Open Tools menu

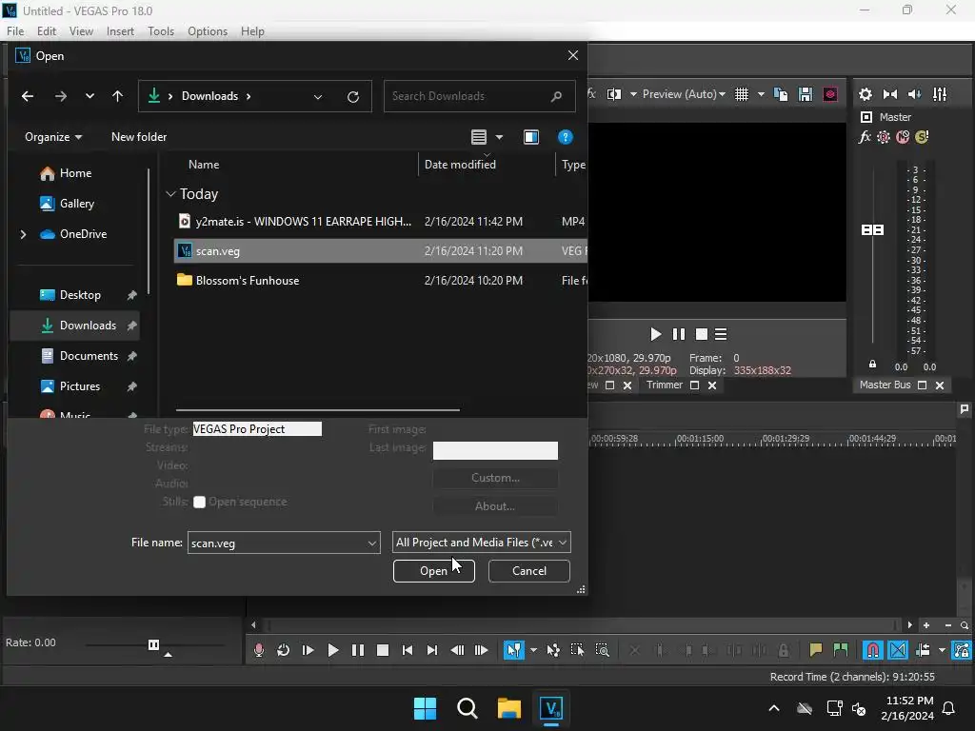click(160, 31)
